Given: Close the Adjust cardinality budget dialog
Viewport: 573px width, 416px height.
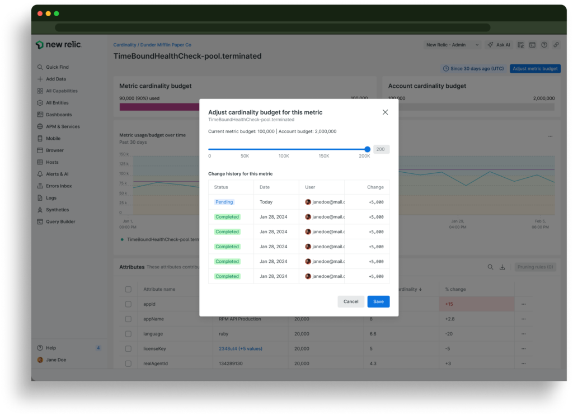Looking at the screenshot, I should [385, 112].
